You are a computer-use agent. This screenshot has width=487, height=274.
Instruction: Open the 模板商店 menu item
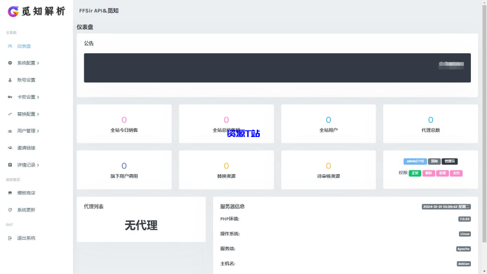click(x=26, y=193)
